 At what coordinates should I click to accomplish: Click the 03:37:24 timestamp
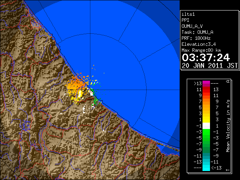pos(206,57)
